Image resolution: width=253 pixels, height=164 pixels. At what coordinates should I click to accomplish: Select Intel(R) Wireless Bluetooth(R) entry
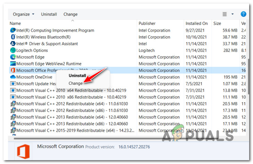[x=43, y=37]
